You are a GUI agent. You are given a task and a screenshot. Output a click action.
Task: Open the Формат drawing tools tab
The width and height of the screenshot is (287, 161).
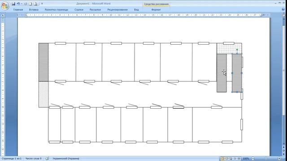click(x=156, y=10)
